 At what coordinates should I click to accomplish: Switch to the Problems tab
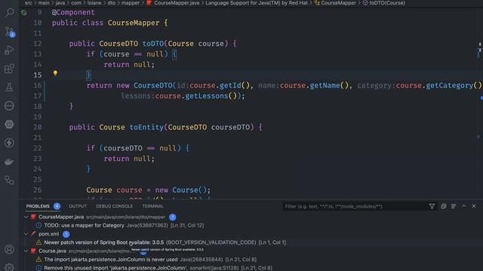click(38, 206)
